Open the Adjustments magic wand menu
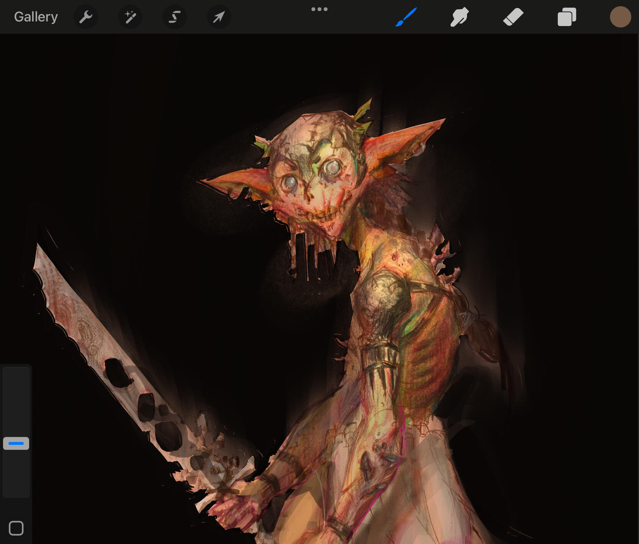 [130, 17]
